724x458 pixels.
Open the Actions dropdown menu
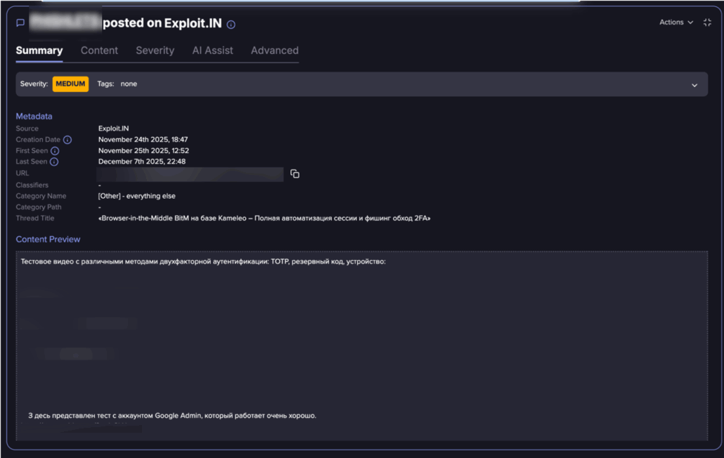[675, 22]
